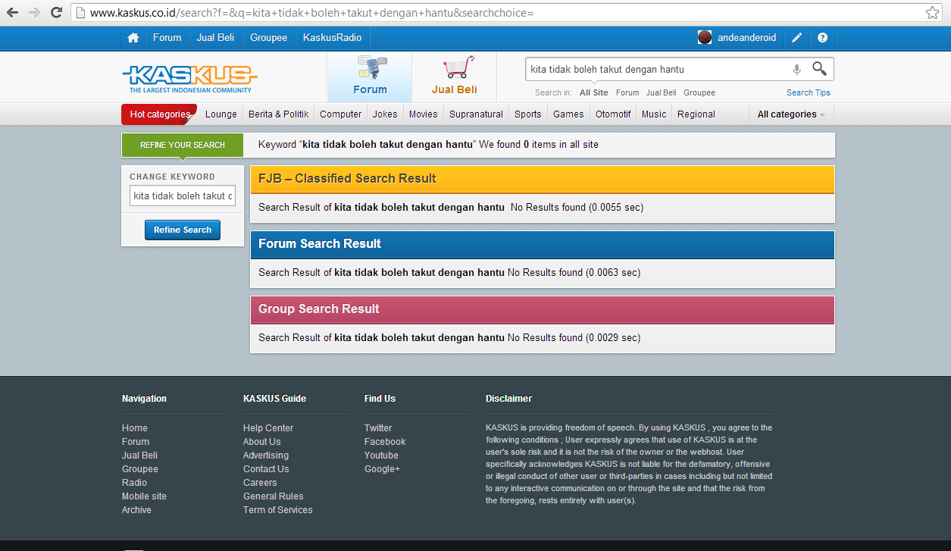Open General Rules link
Image resolution: width=951 pixels, height=551 pixels.
[274, 496]
